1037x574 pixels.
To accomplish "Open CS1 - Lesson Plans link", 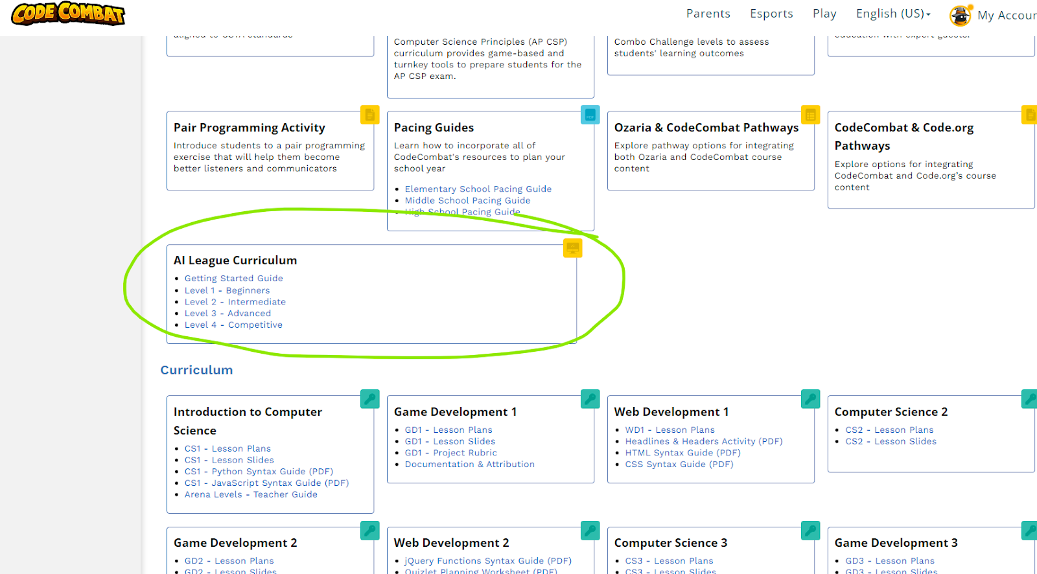I will (227, 449).
